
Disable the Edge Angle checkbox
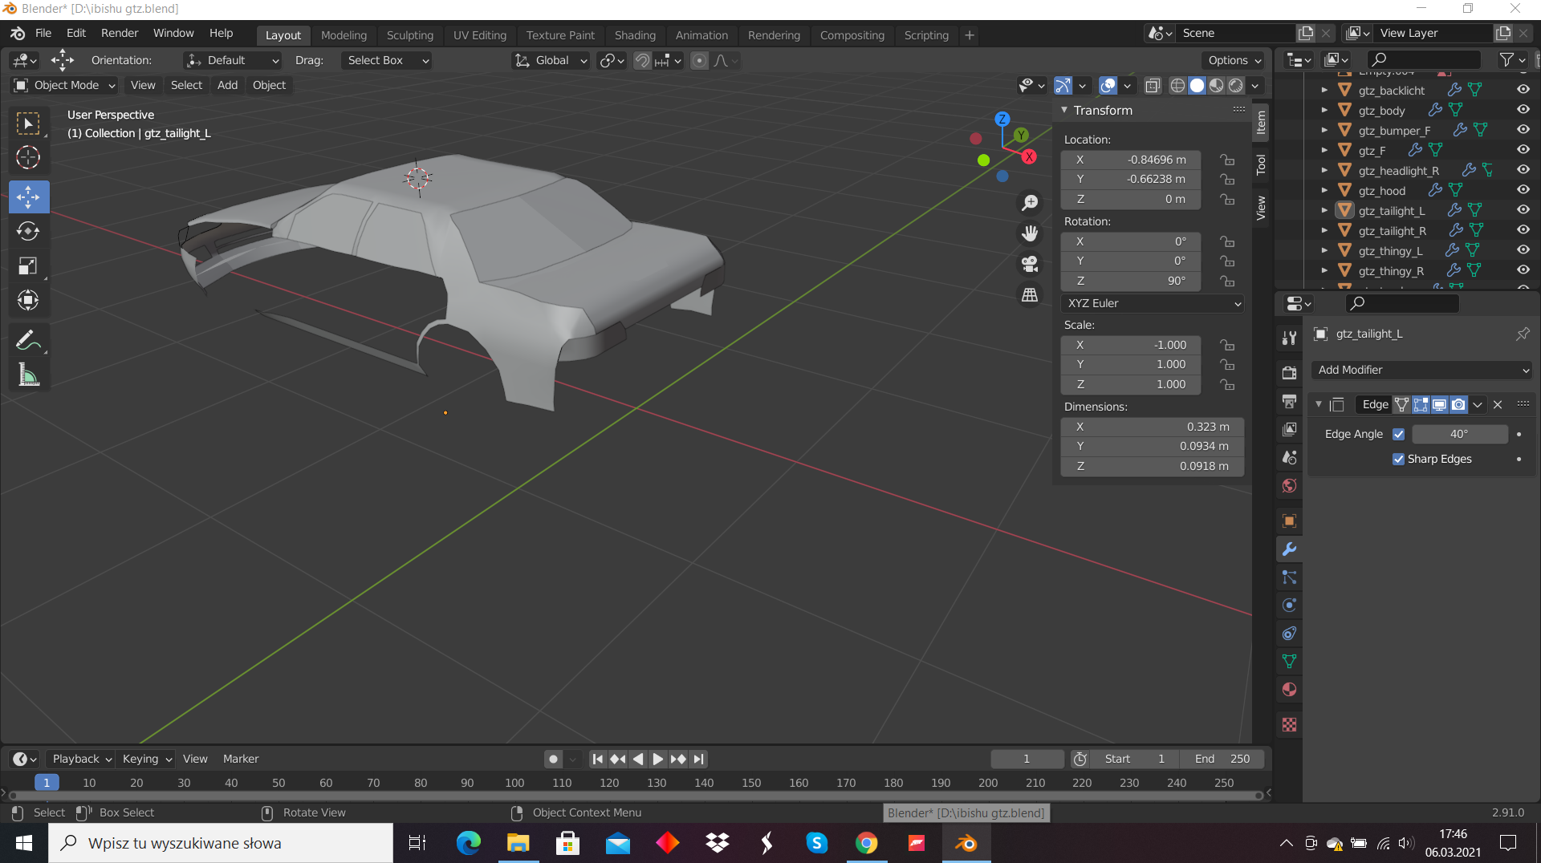coord(1399,434)
